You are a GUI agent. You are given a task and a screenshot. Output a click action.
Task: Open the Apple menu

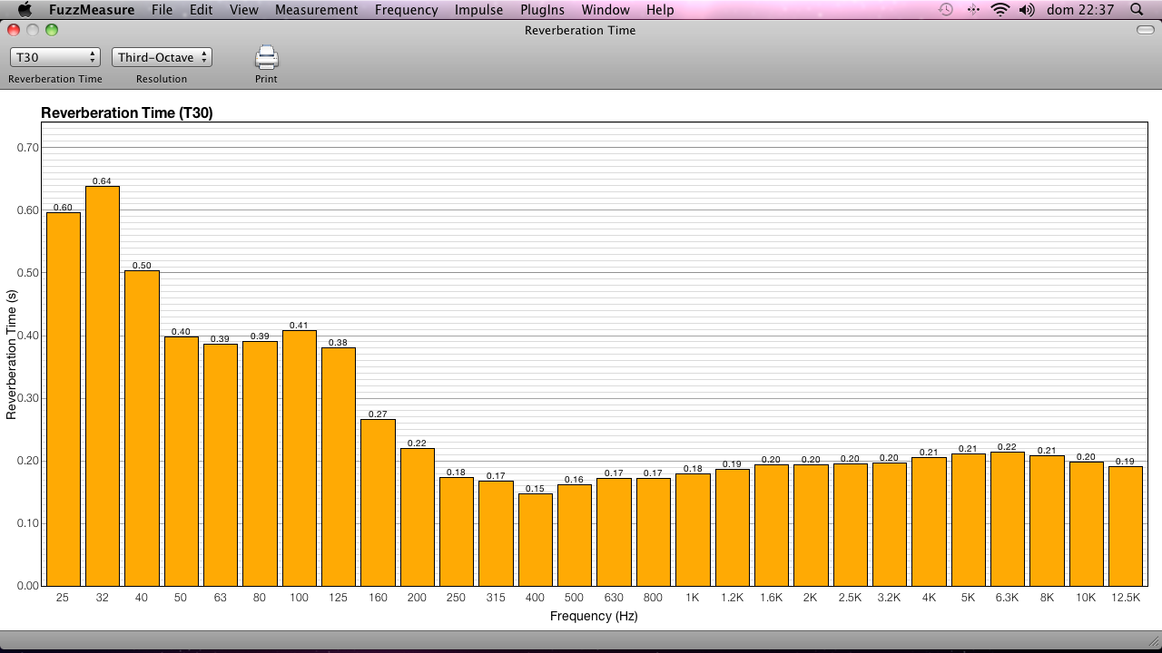point(25,10)
